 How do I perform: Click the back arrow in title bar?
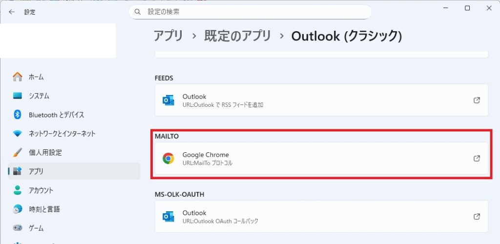(x=12, y=12)
